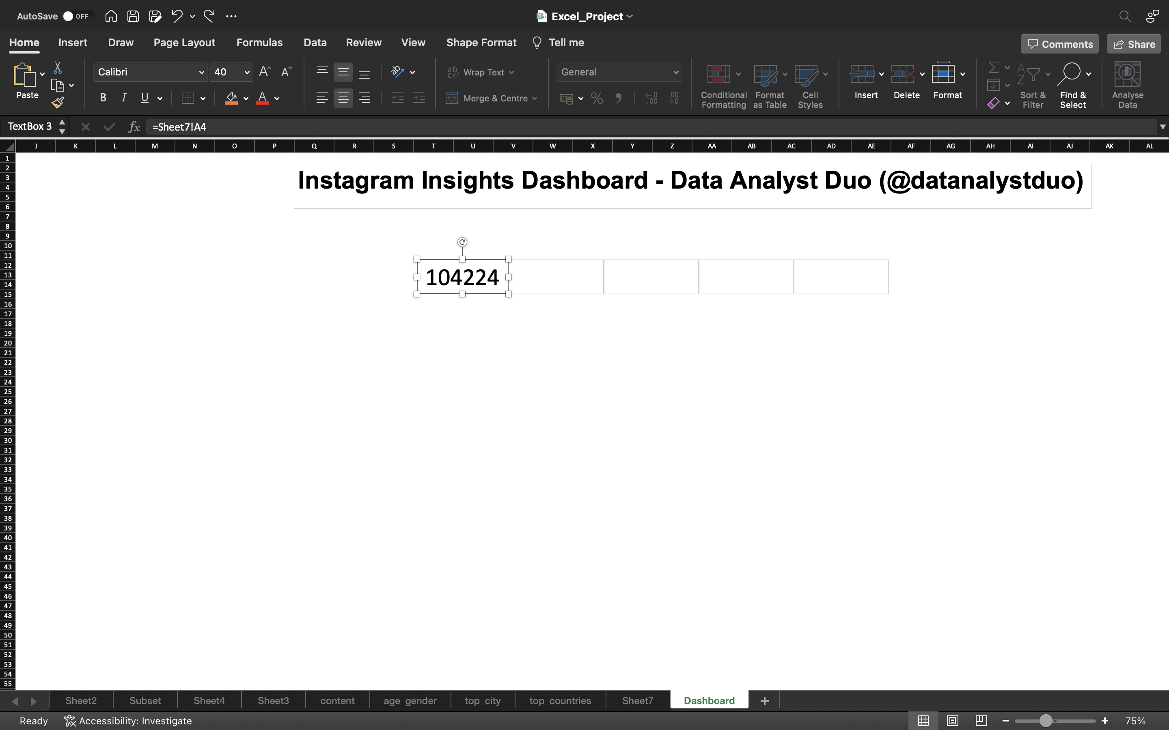Image resolution: width=1169 pixels, height=730 pixels.
Task: Click the formula bar fx icon
Action: point(134,127)
